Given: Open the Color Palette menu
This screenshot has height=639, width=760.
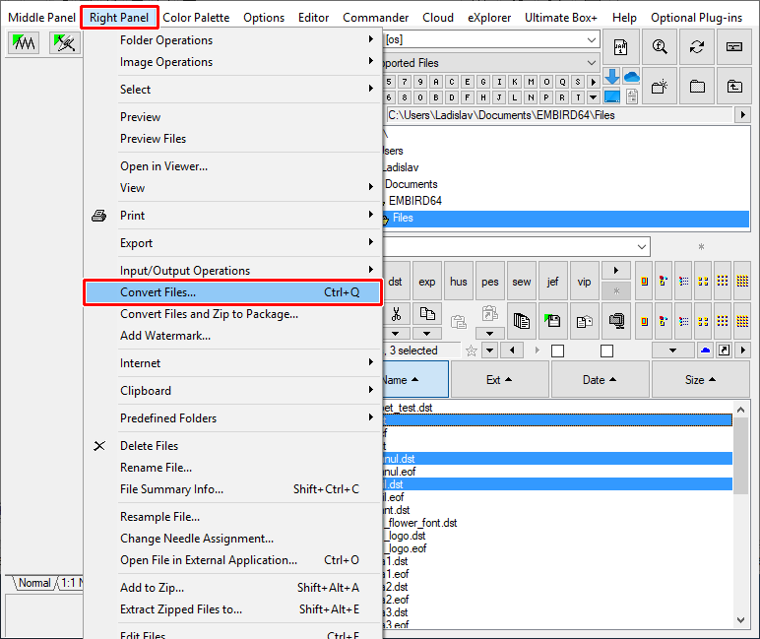Looking at the screenshot, I should point(196,18).
